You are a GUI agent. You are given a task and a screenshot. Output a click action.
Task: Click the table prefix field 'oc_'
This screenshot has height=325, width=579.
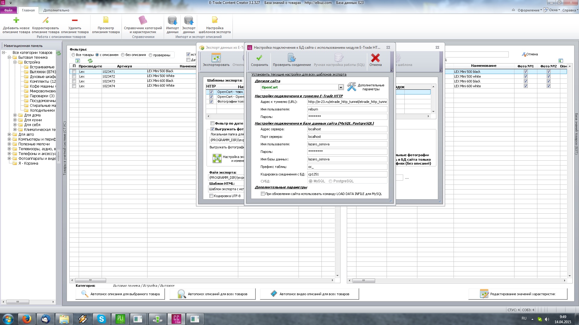347,167
